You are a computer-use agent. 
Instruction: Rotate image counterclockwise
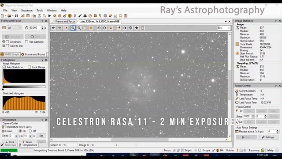pos(99,28)
